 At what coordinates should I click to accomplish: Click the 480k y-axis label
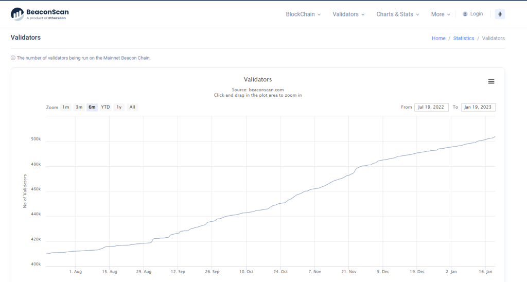coord(36,164)
